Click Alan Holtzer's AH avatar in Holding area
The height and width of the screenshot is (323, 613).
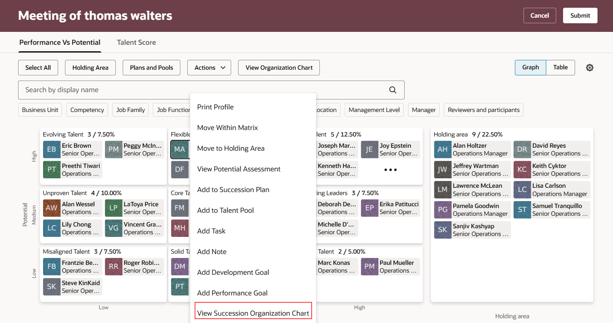(x=443, y=149)
